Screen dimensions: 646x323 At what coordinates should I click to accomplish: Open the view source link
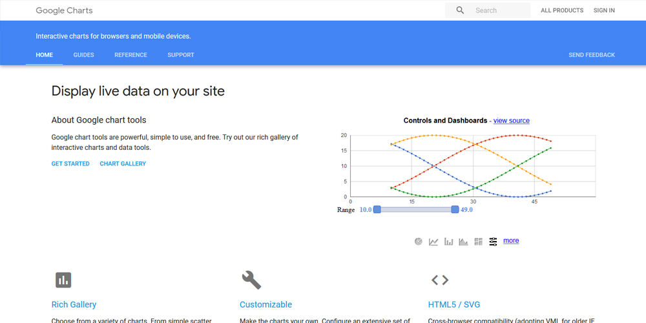(511, 120)
